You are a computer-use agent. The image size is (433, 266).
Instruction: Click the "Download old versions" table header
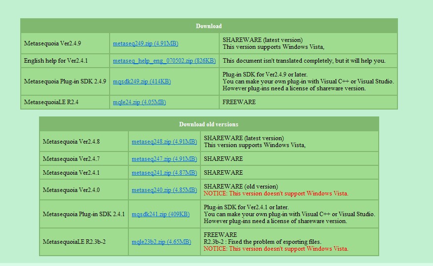tap(208, 124)
